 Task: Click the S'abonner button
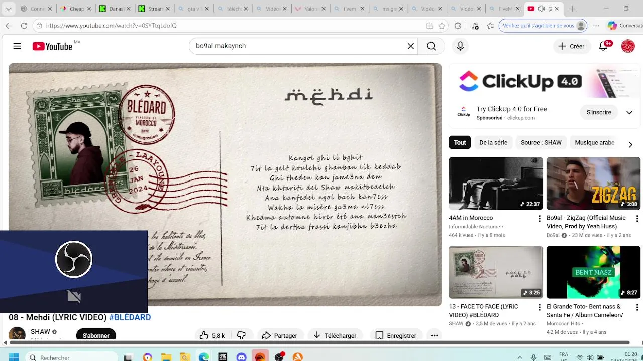(96, 335)
